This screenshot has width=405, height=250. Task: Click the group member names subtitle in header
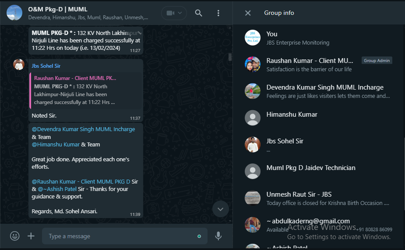(x=88, y=17)
